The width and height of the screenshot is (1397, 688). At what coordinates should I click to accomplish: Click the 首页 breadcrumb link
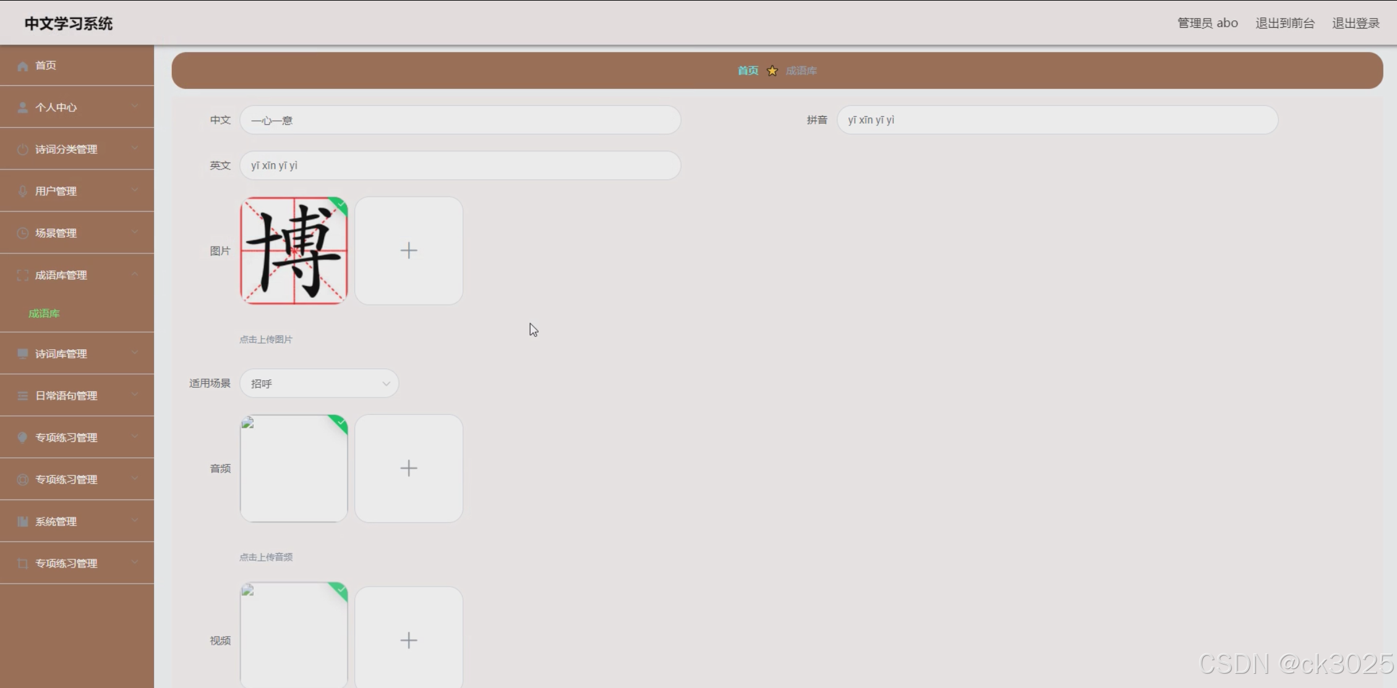[748, 70]
